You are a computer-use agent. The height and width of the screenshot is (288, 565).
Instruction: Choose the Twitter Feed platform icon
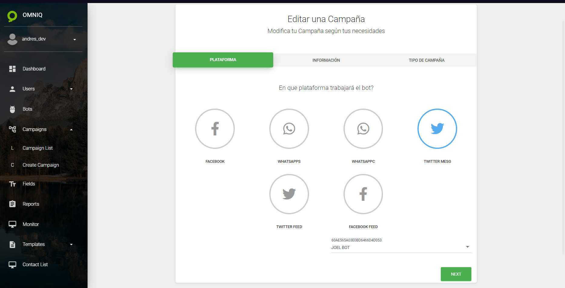point(289,194)
